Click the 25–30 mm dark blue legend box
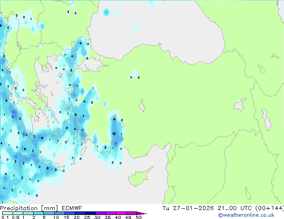This screenshot has height=219, width=284. (x=90, y=213)
